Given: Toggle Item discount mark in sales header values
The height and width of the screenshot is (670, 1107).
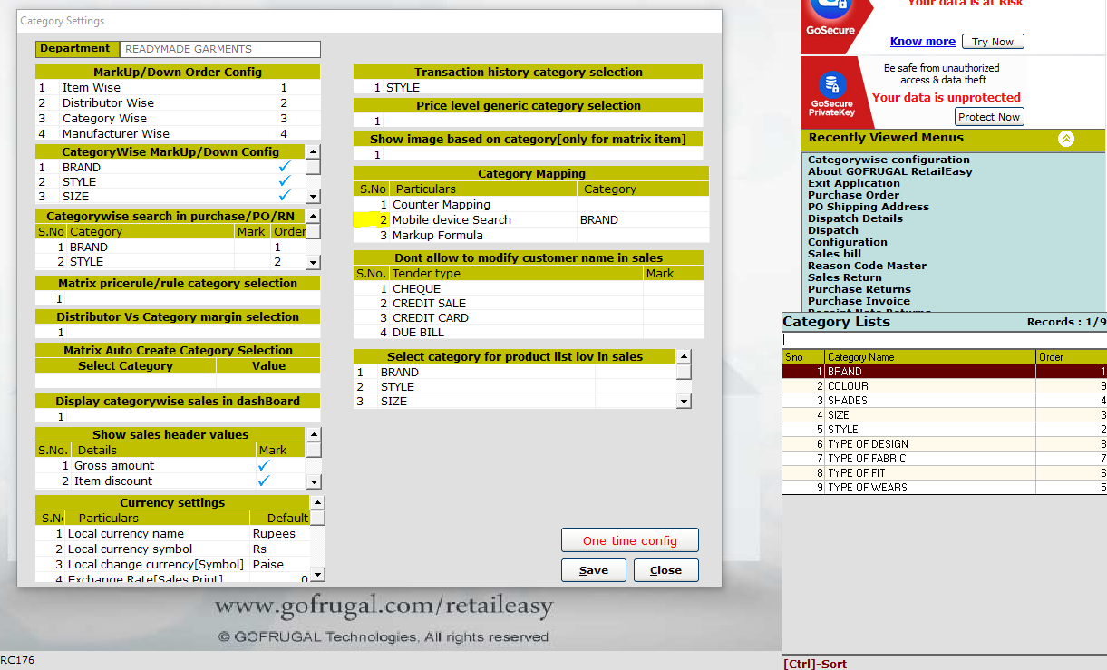Looking at the screenshot, I should point(265,481).
